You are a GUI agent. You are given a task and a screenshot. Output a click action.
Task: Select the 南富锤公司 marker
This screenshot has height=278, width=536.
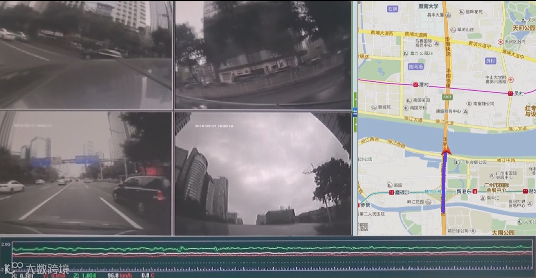470,104
